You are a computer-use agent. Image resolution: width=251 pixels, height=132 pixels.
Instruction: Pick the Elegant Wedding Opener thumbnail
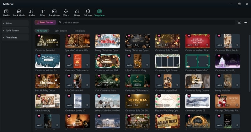pyautogui.click(x=168, y=101)
